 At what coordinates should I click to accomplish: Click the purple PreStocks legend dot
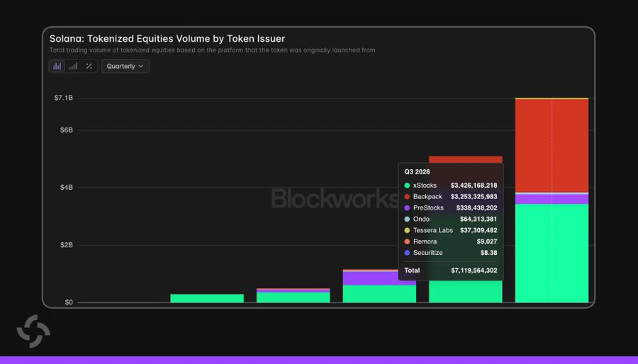click(407, 208)
